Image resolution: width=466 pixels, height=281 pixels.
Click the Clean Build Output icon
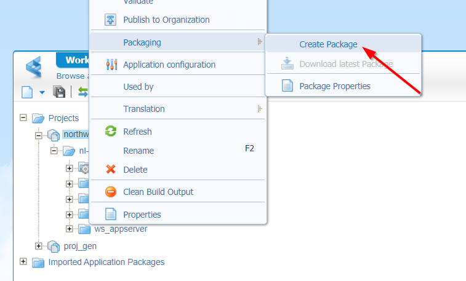coord(111,192)
